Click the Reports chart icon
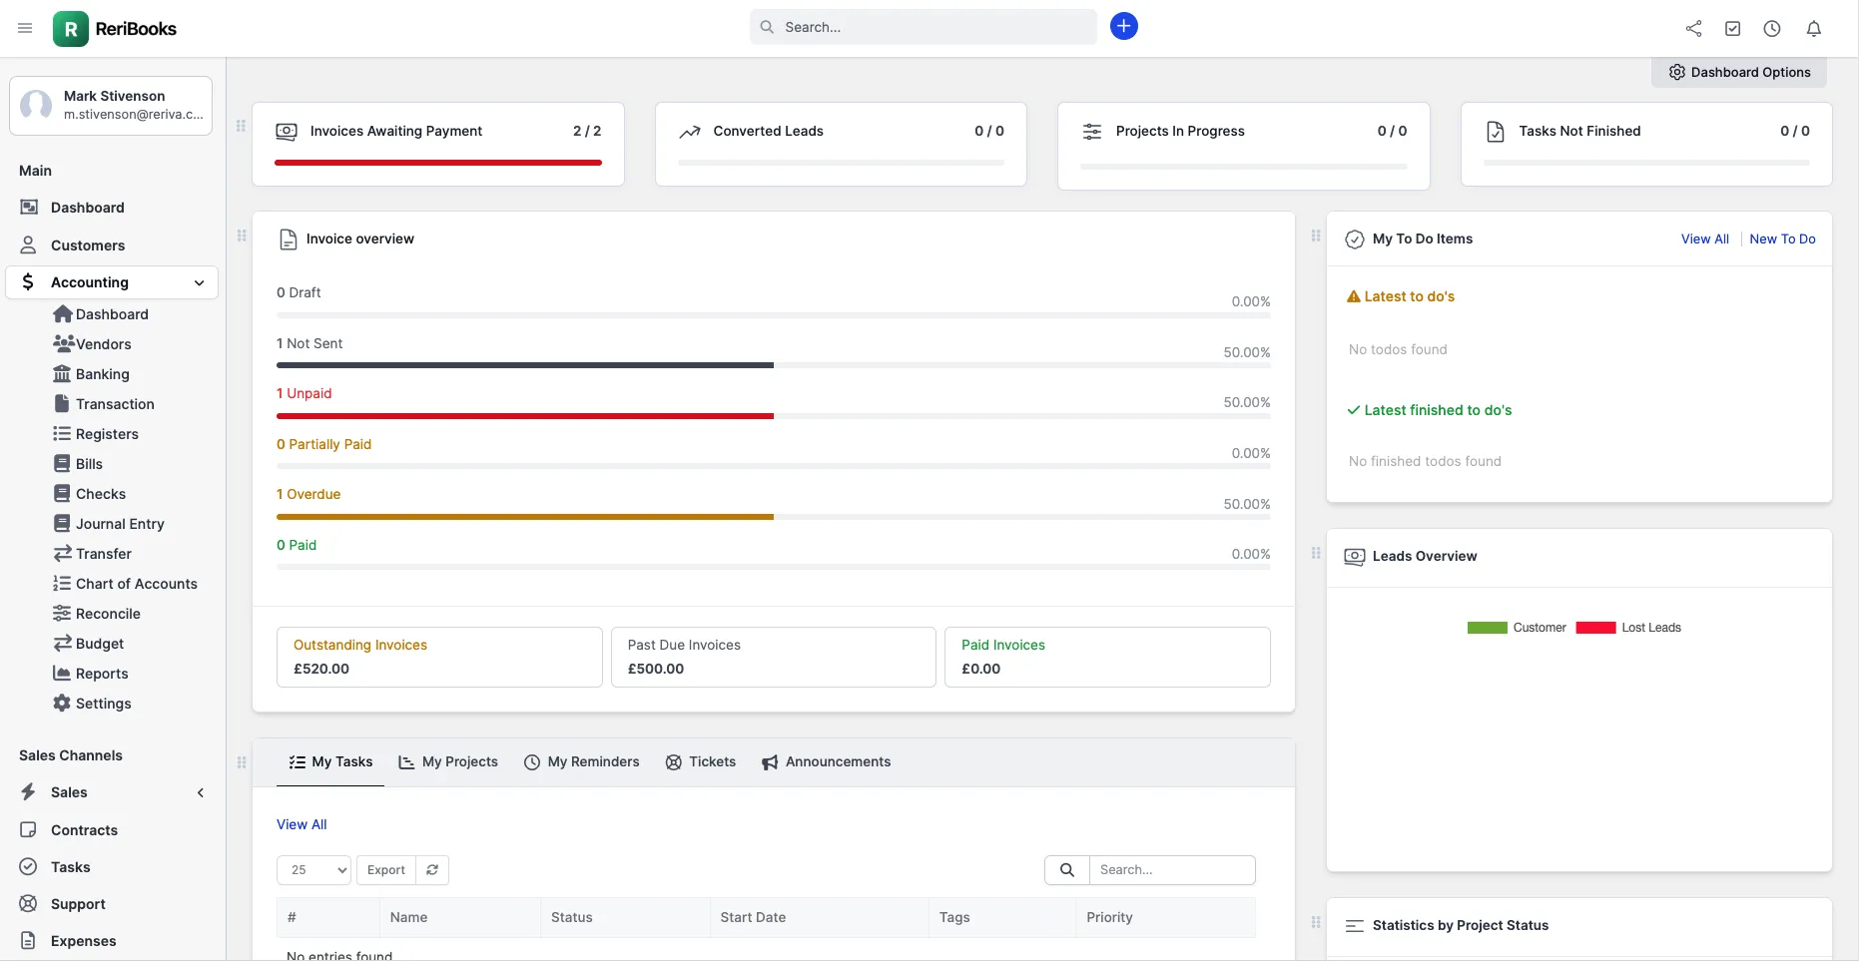 click(x=62, y=674)
